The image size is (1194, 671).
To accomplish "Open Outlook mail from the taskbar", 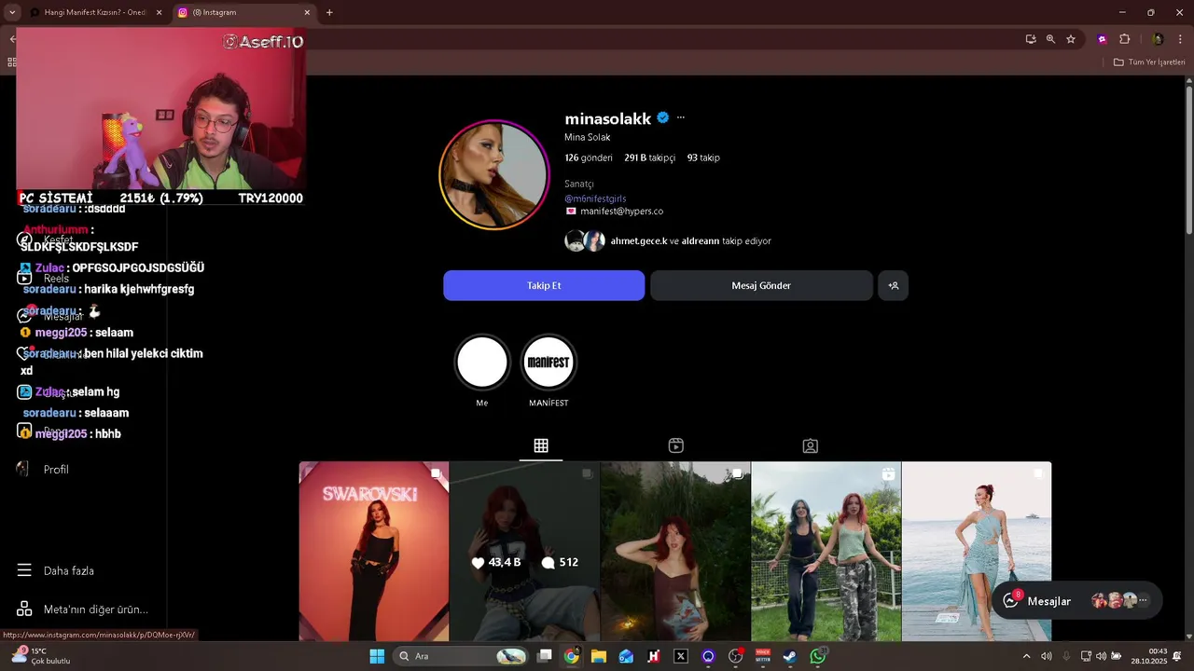I will tap(626, 656).
